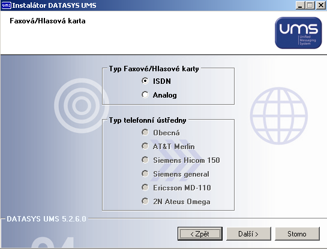
Task: Choose Siemens general exchange option
Action: 145,174
